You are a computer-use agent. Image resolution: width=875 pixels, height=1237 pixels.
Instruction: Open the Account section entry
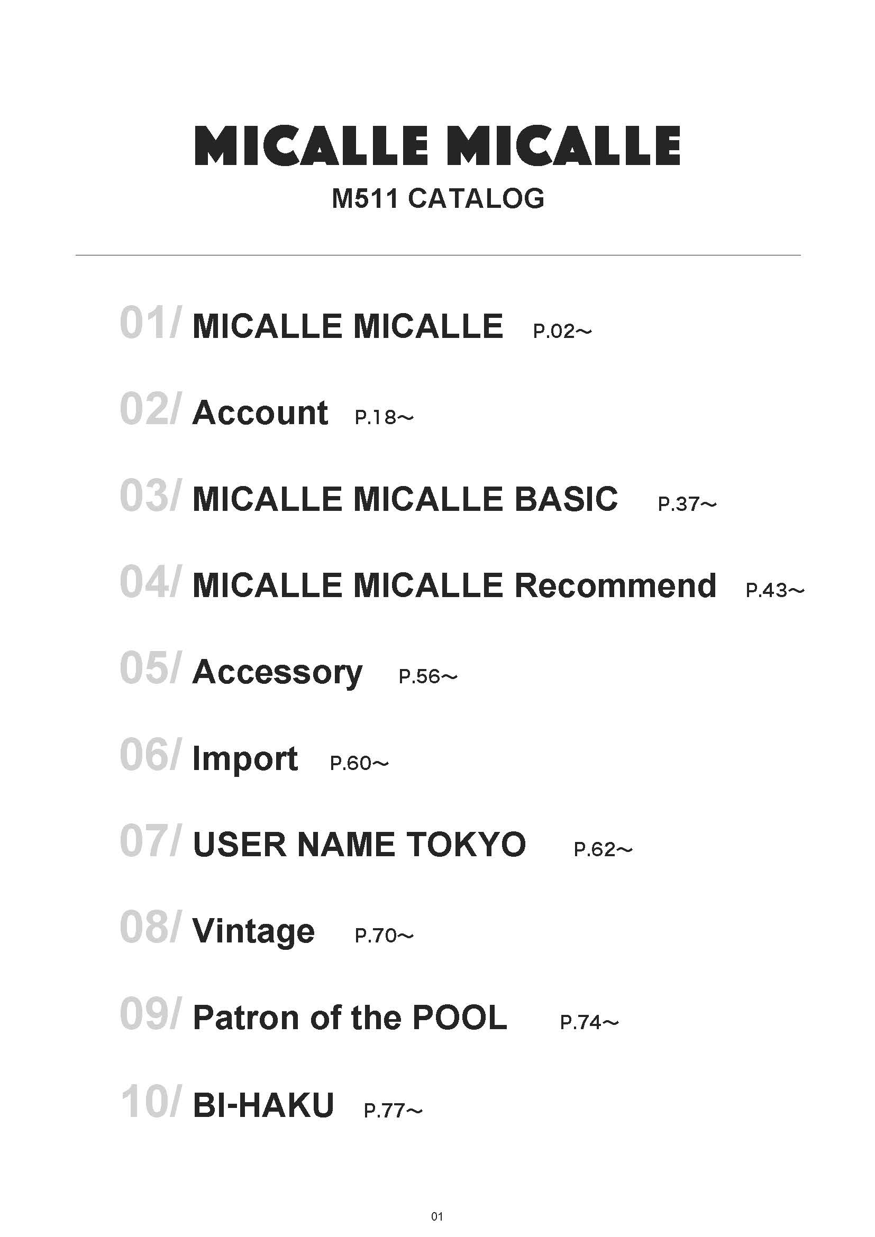tap(260, 413)
